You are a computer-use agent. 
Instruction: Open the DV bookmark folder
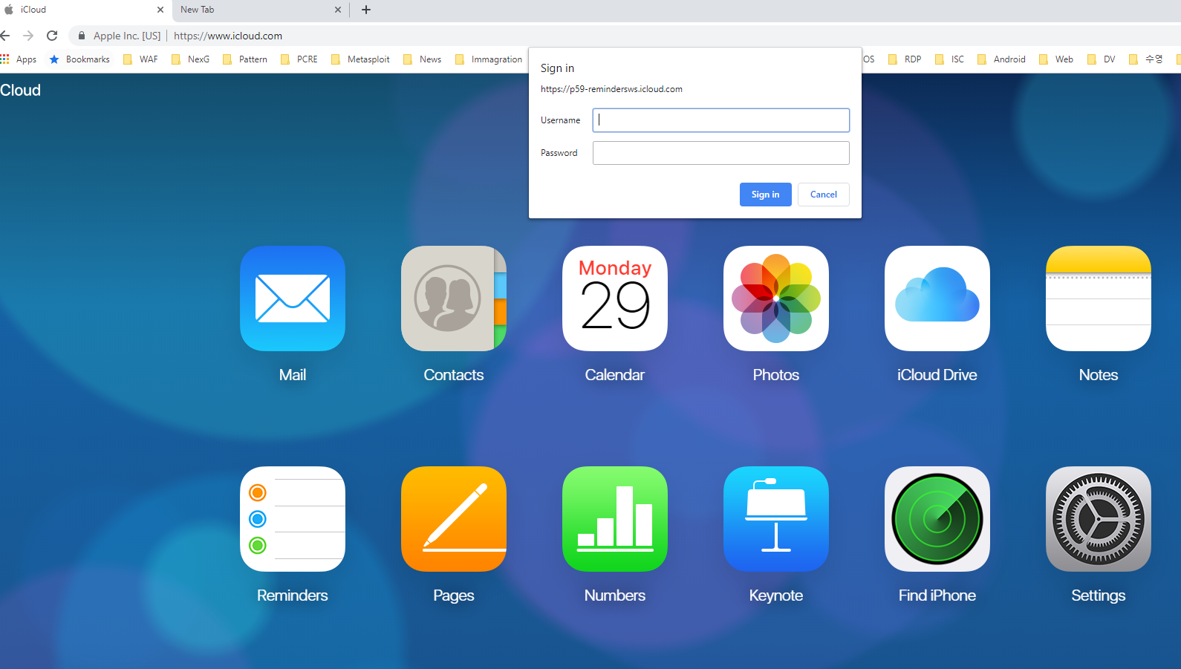pyautogui.click(x=1102, y=59)
